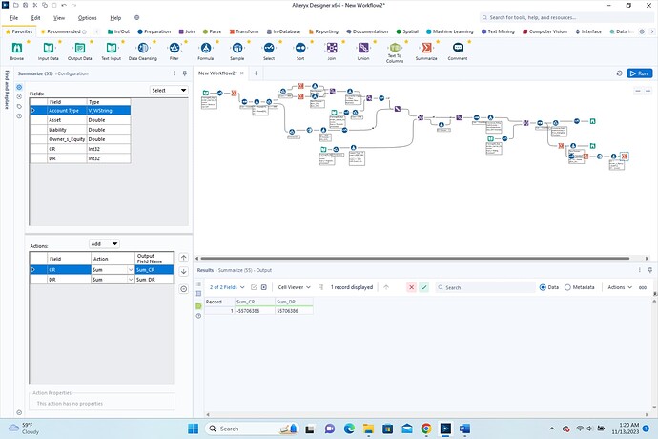
Task: Open the File menu
Action: (14, 17)
